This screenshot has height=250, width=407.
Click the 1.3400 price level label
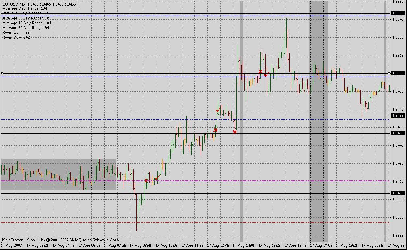[398, 193]
